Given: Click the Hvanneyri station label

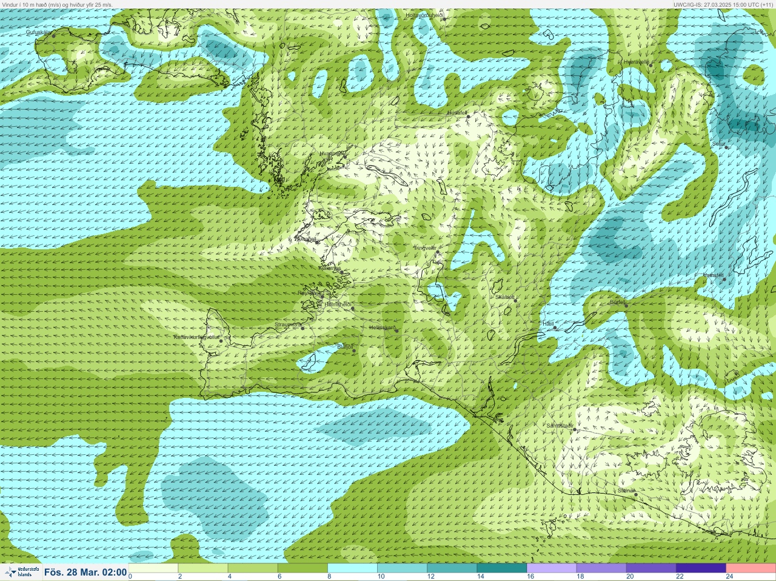Looking at the screenshot, I should [x=332, y=154].
